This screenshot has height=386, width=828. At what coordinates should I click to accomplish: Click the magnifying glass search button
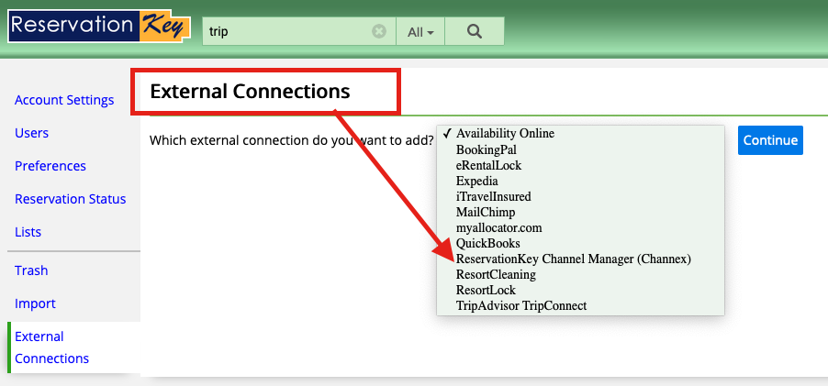(x=475, y=32)
